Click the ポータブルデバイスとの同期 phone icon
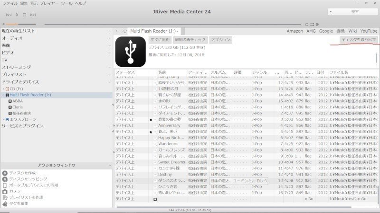 [x=5, y=185]
